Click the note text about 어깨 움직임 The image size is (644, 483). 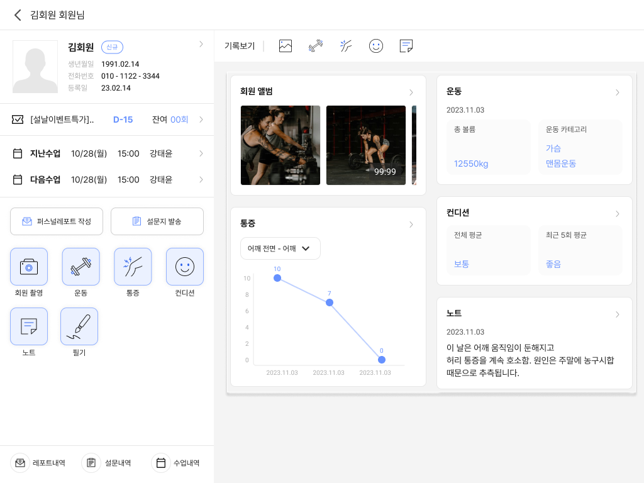[x=530, y=360]
